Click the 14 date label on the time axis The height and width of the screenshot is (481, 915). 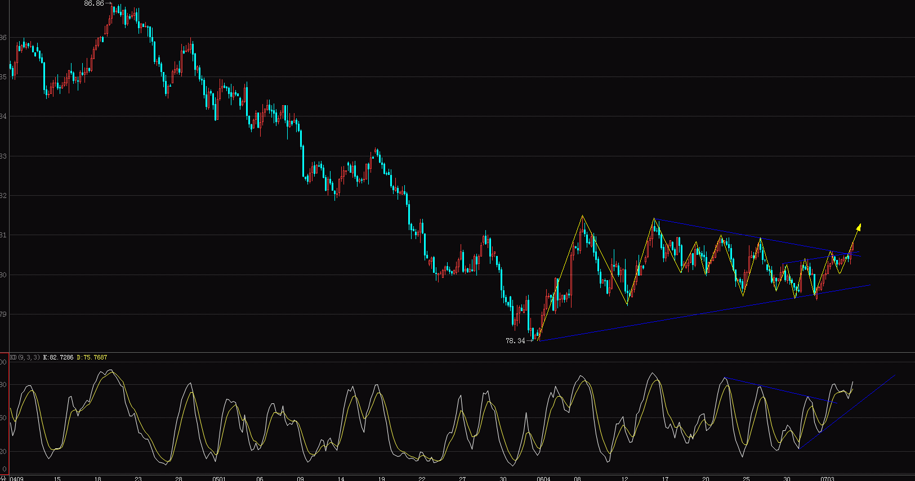(x=341, y=479)
